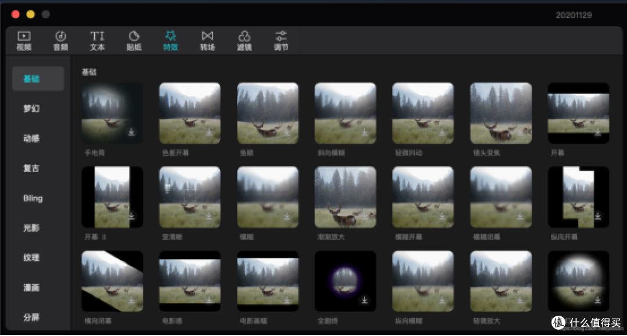Open the 贴纸 (stickers) panel
The image size is (627, 336).
tap(134, 41)
